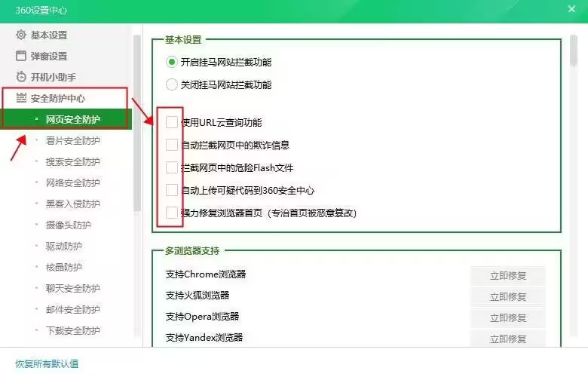
Task: Click 恢复所有默认值 link
Action: 47,363
